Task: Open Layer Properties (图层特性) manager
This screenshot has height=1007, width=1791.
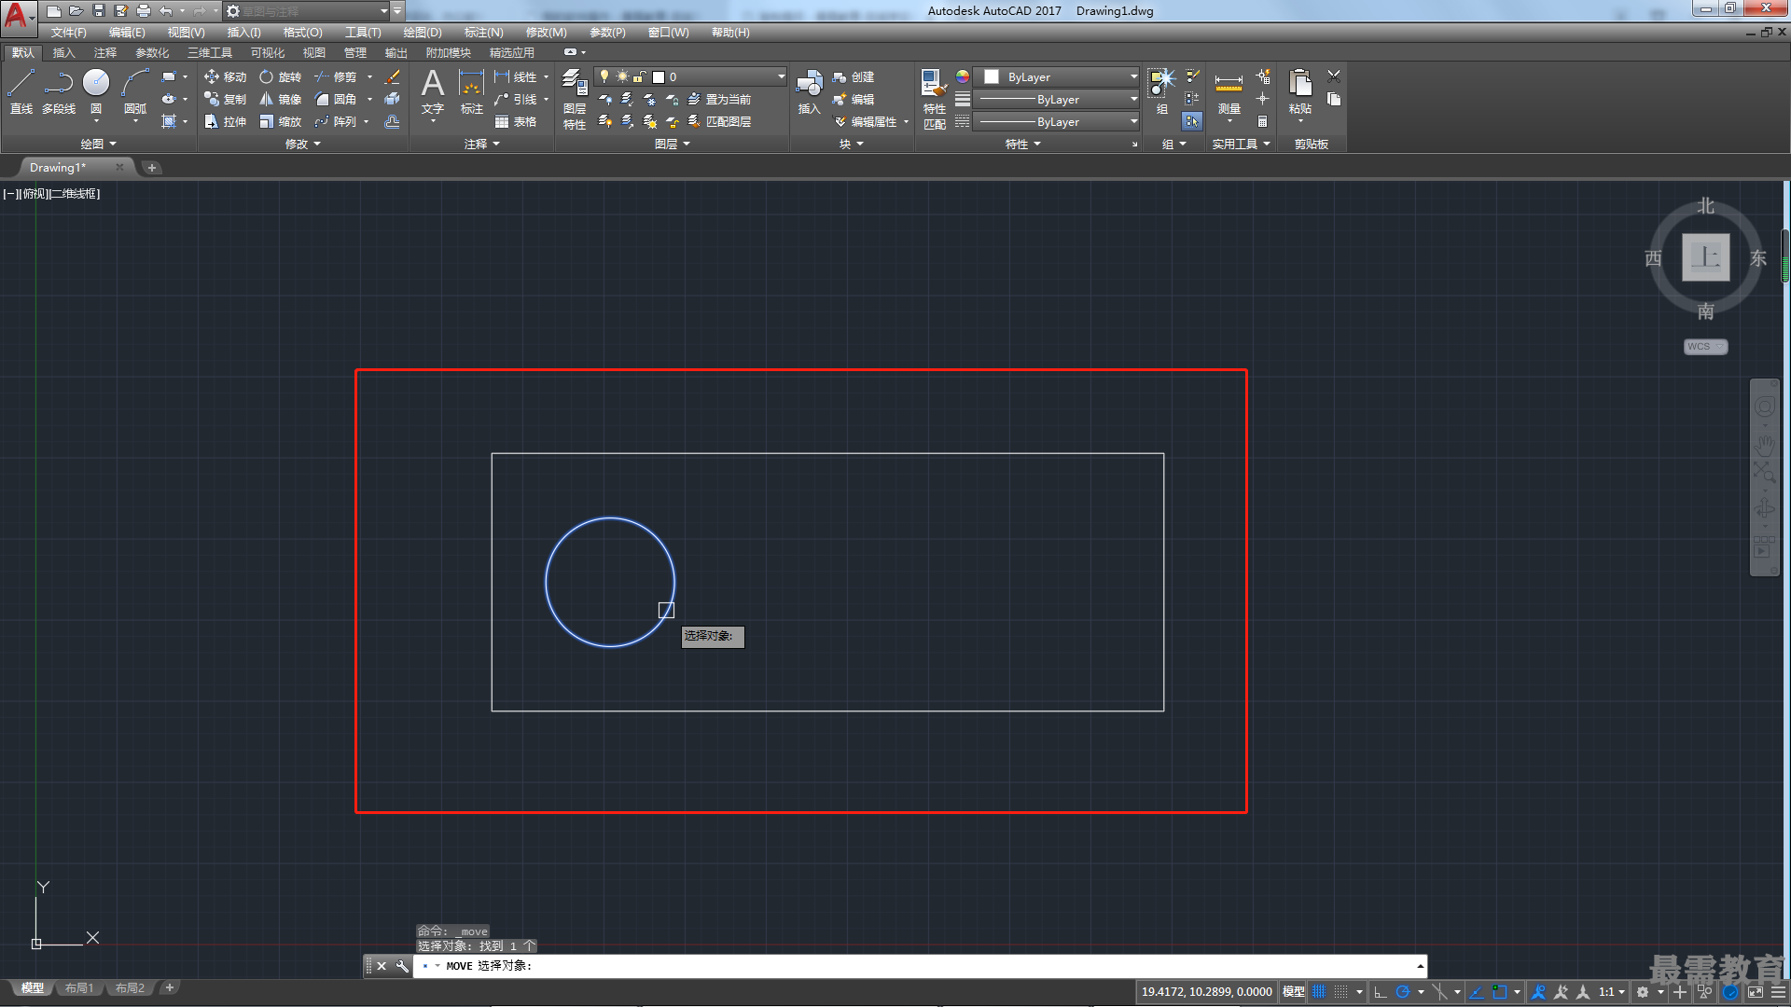Action: (574, 98)
